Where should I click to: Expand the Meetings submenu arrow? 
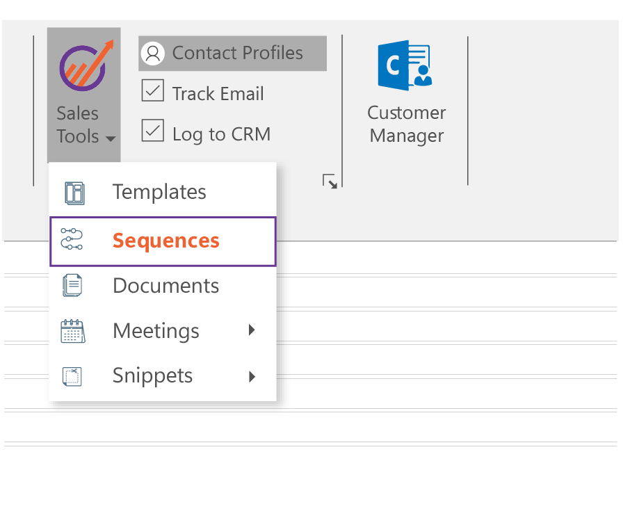252,331
